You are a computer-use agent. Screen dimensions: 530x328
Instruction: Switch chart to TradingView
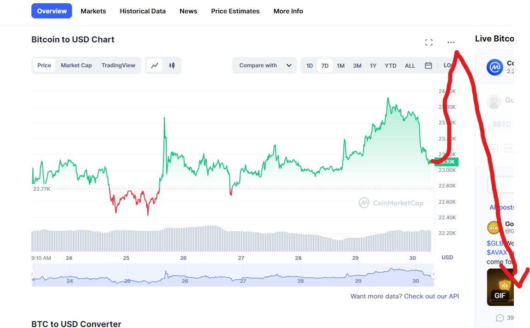pos(118,65)
